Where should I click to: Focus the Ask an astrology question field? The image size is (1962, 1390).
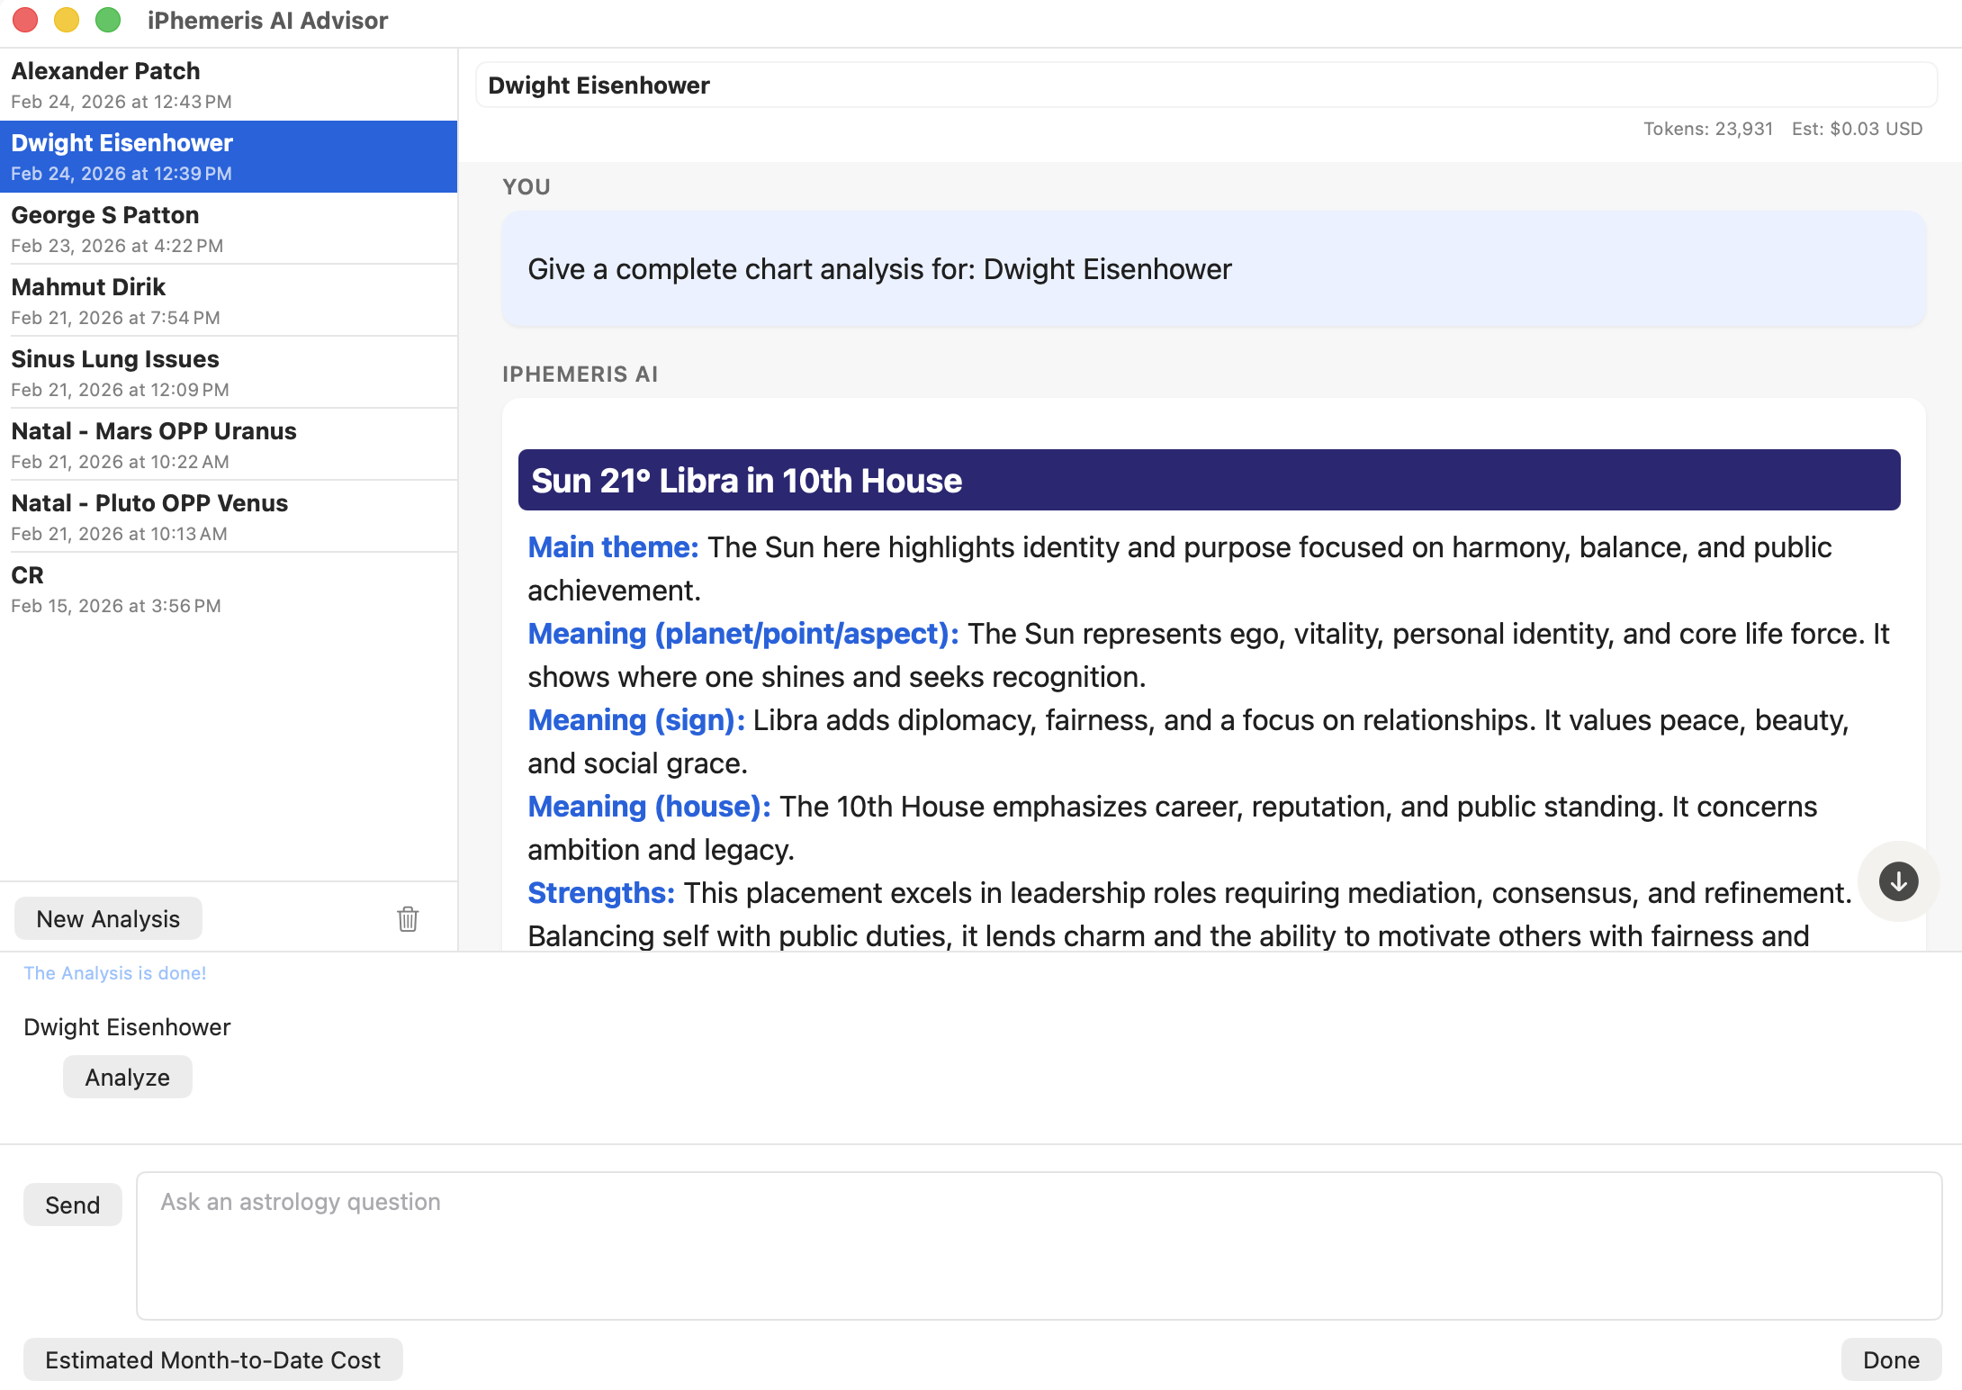coord(1039,1246)
